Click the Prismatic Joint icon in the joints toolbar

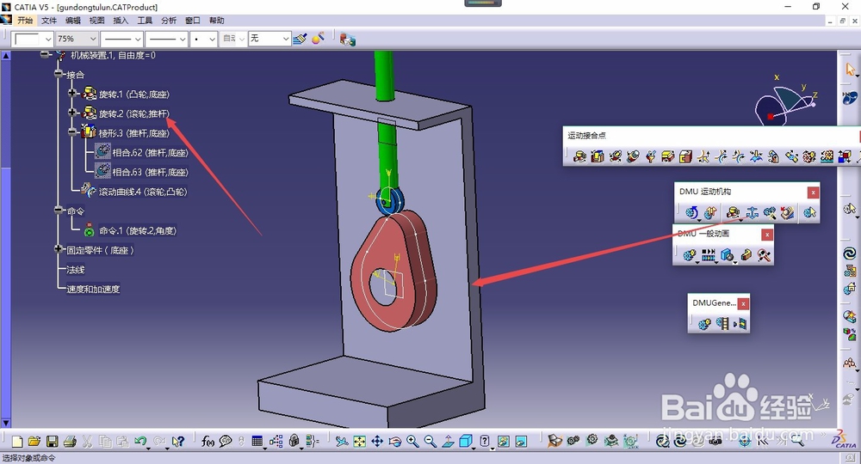pos(598,157)
